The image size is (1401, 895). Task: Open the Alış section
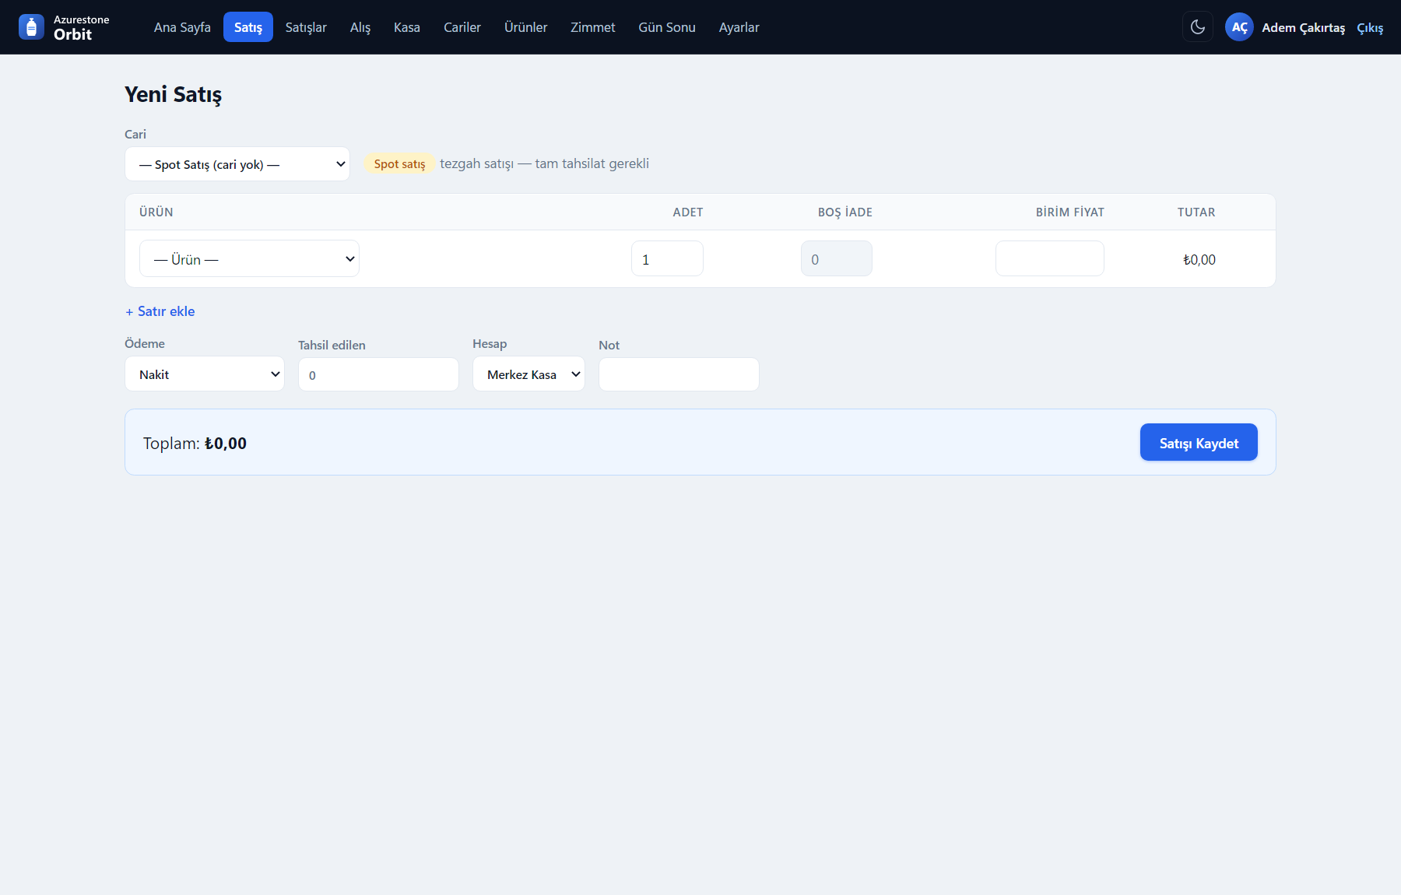[x=360, y=27]
